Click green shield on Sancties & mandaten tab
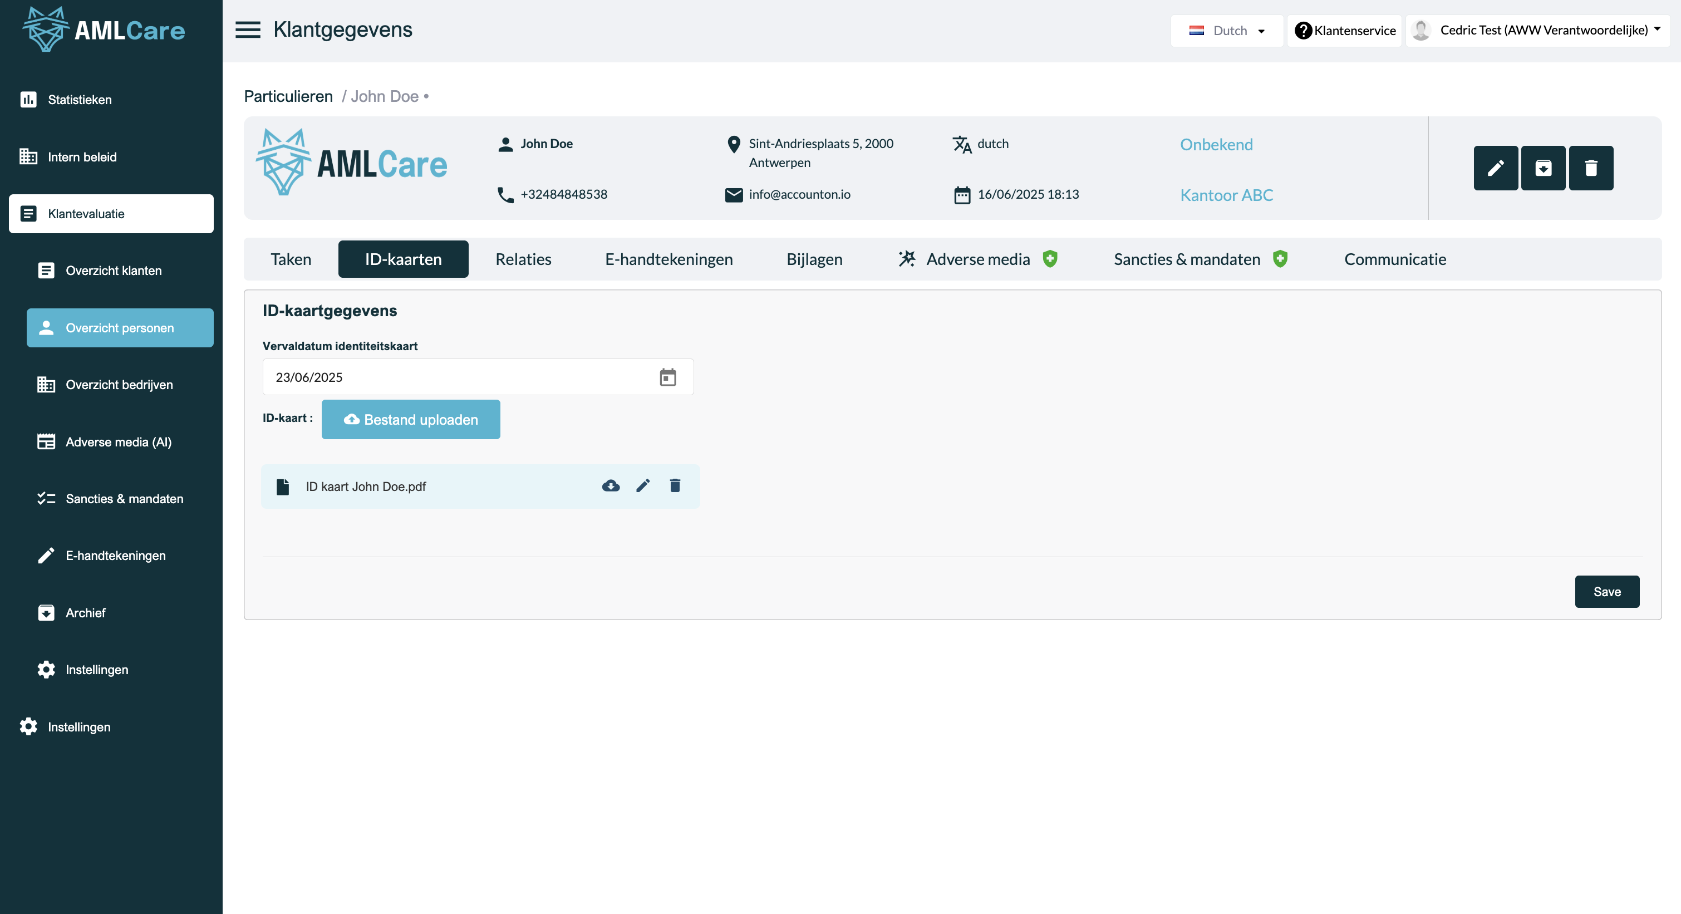Screen dimensions: 1681x914 click(1280, 259)
